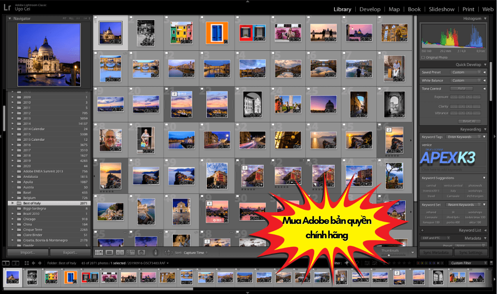Click the Lr application logo
The height and width of the screenshot is (294, 497).
tap(7, 8)
